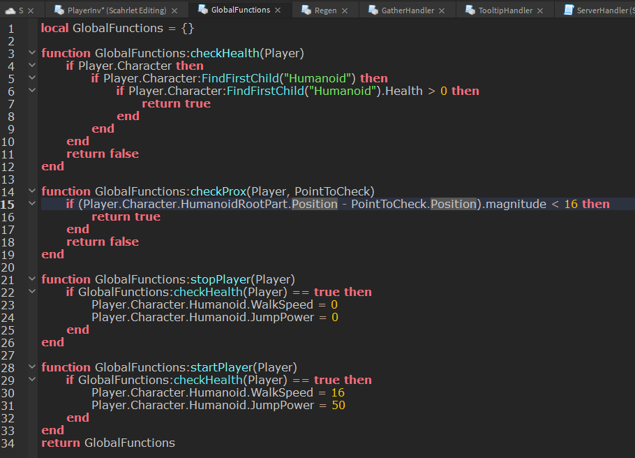Close the GlobalFunctions tab
The width and height of the screenshot is (635, 458).
click(278, 10)
